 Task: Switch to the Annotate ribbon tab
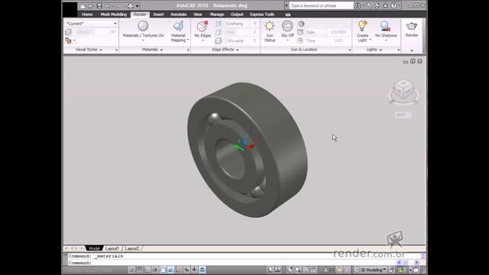coord(178,15)
